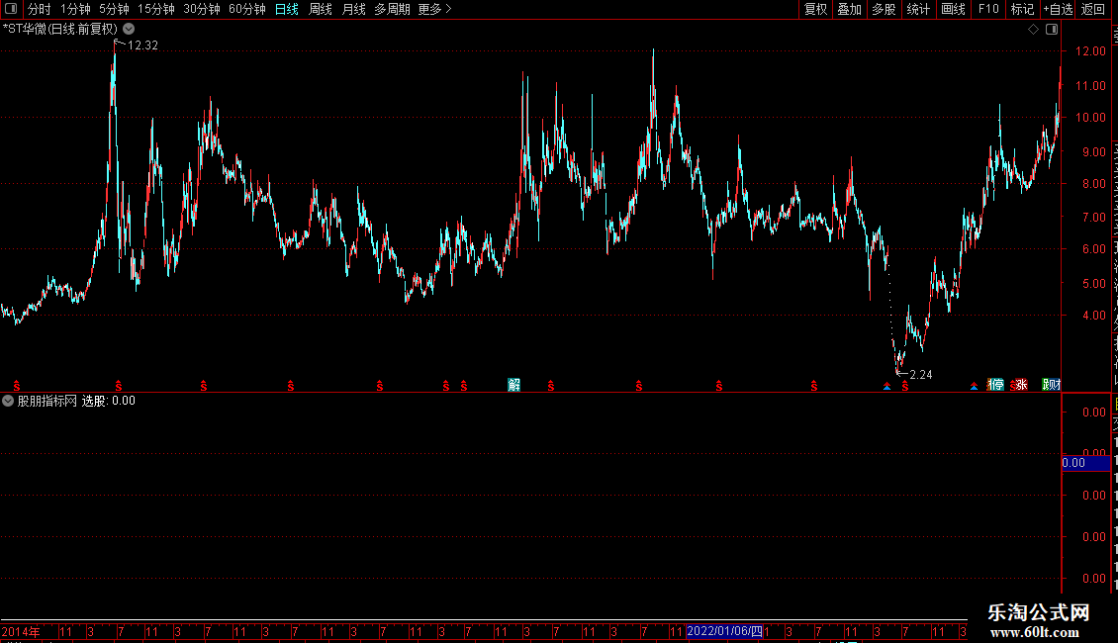1118x643 pixels.
Task: Open the 停 suspension event marker
Action: pos(997,385)
